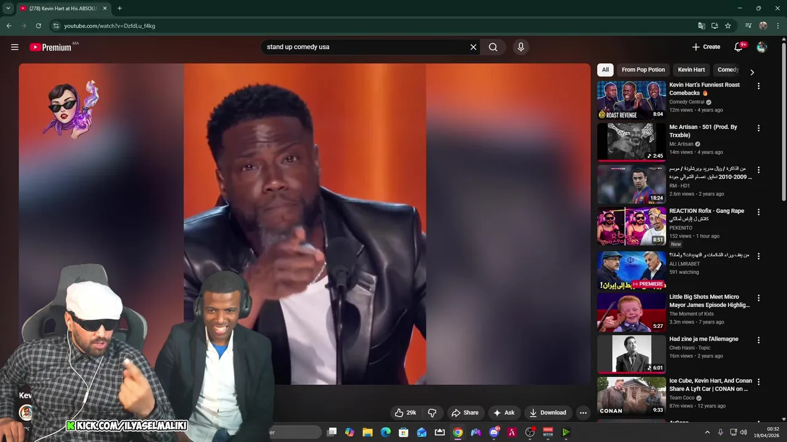
Task: Install app icon in address bar
Action: 714,26
